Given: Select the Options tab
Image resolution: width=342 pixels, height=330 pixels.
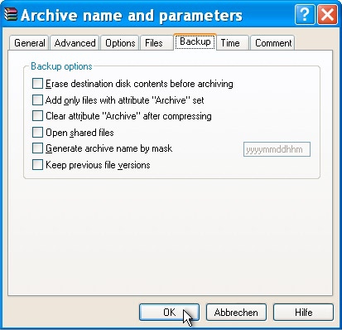Looking at the screenshot, I should [x=120, y=43].
